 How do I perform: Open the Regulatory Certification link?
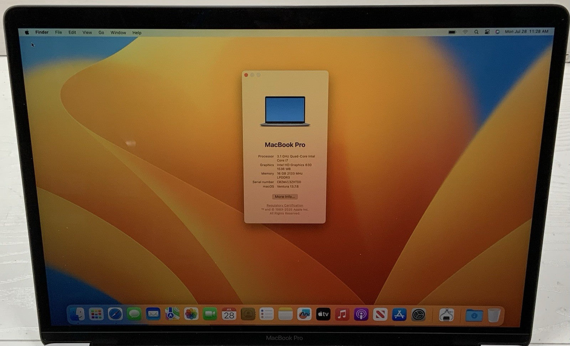pyautogui.click(x=285, y=205)
